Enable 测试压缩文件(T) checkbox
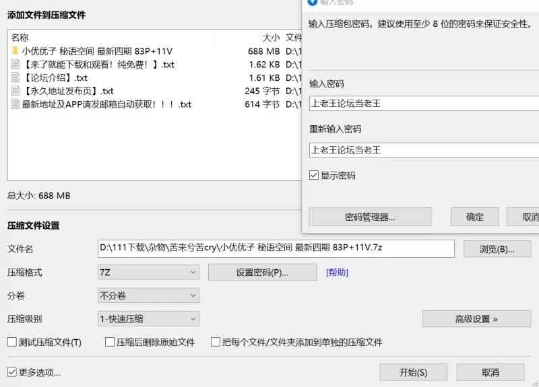539x387 pixels. (x=12, y=342)
